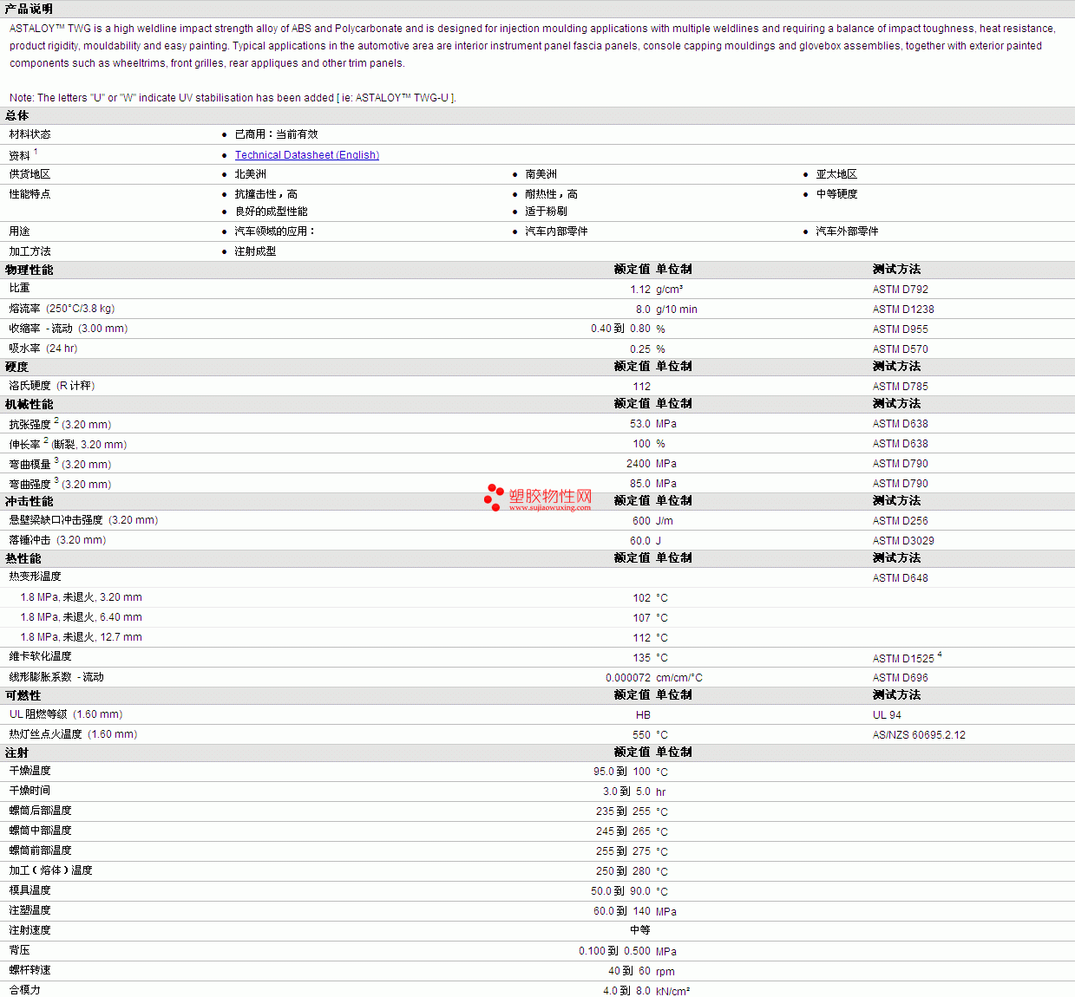
Task: Select the use 汽车内部零件
Action: (x=556, y=231)
